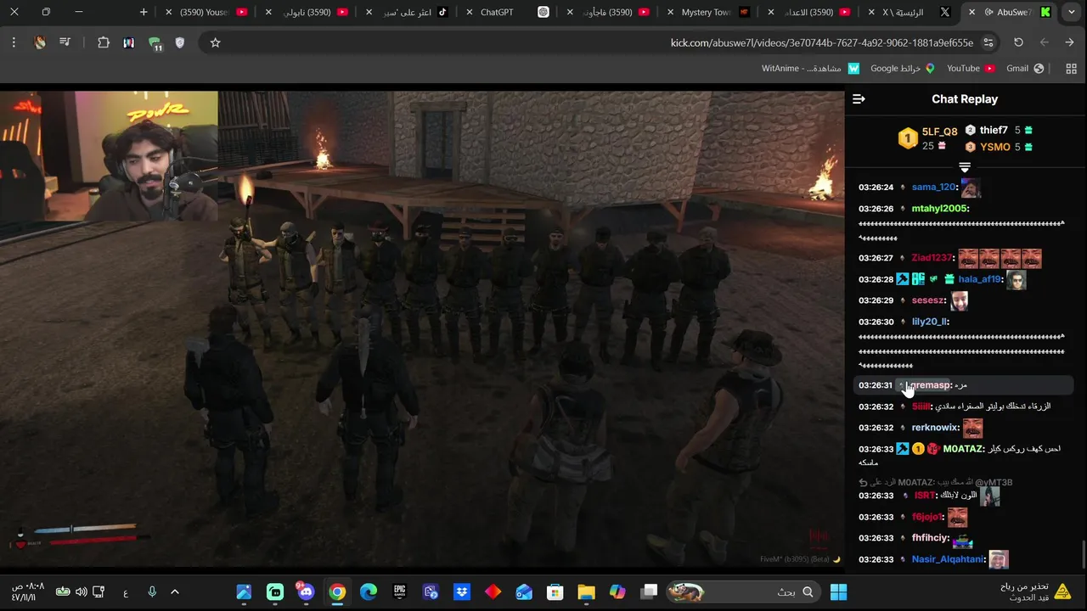Click the shield extension icon
The height and width of the screenshot is (611, 1087).
pos(179,42)
